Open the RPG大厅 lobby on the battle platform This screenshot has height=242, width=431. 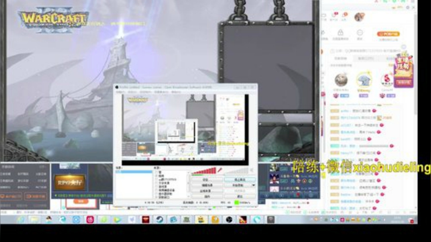pyautogui.click(x=69, y=182)
